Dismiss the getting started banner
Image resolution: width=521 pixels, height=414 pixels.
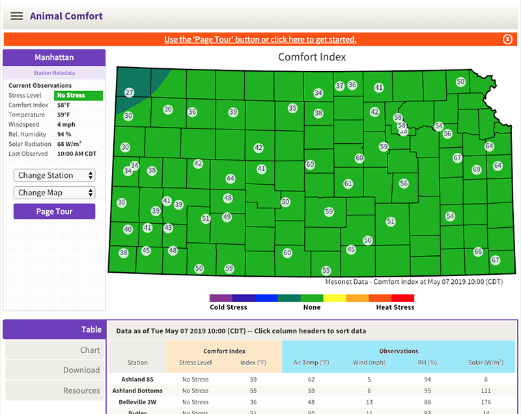pos(507,39)
